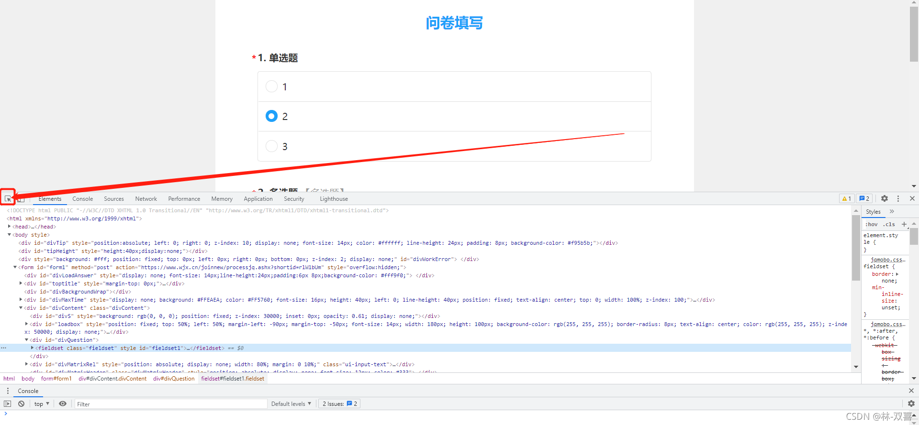Screen dimensions: 919x425
Task: Open console settings gear icon
Action: [911, 403]
